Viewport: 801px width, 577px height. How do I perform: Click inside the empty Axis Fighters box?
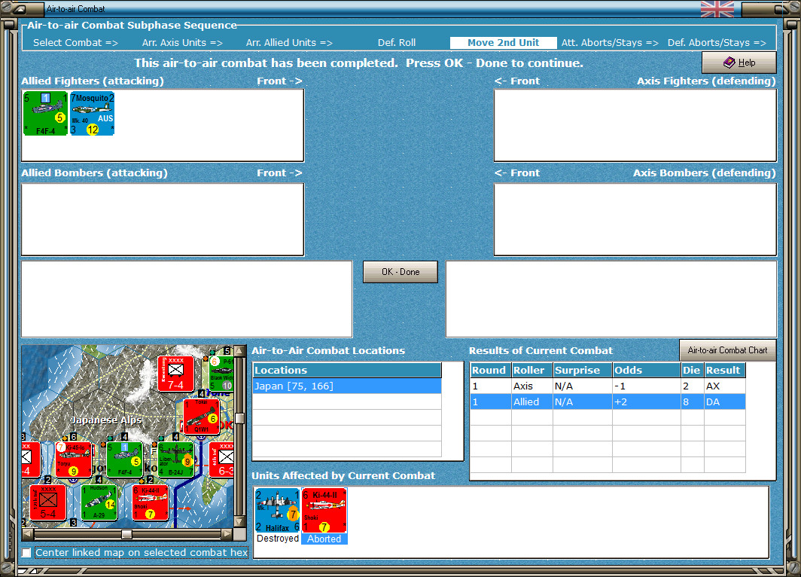(x=635, y=125)
